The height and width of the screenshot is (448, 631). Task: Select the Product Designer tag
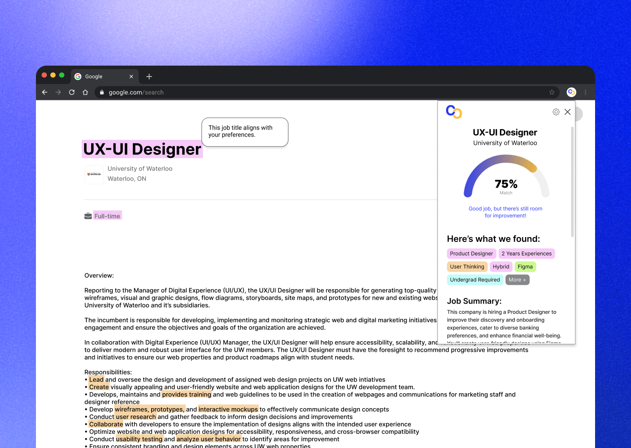coord(471,254)
